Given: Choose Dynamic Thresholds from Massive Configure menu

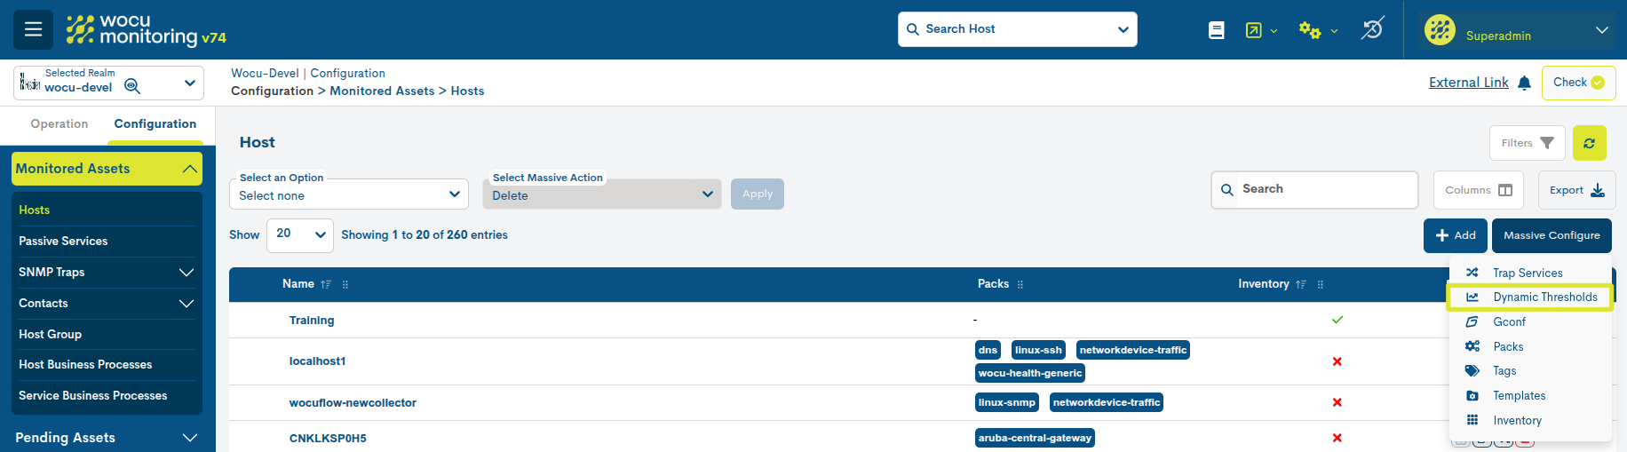Looking at the screenshot, I should [x=1529, y=297].
